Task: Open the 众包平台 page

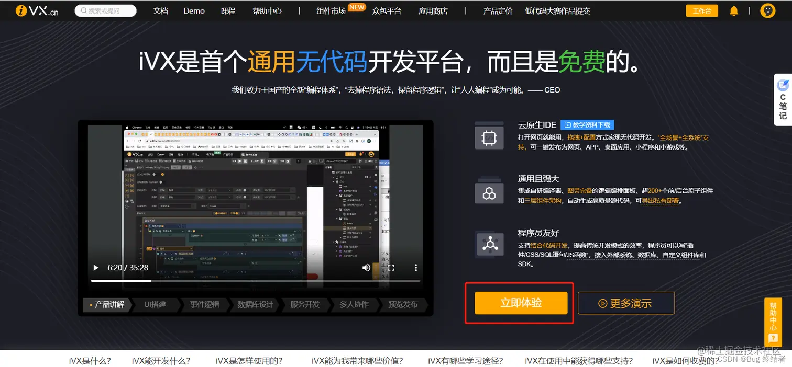Action: 387,11
